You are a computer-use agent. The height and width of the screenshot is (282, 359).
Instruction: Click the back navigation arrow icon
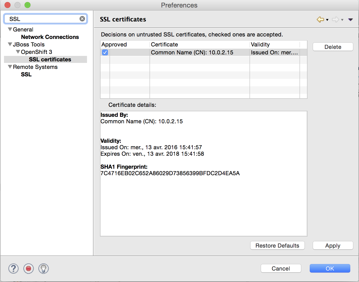click(320, 19)
